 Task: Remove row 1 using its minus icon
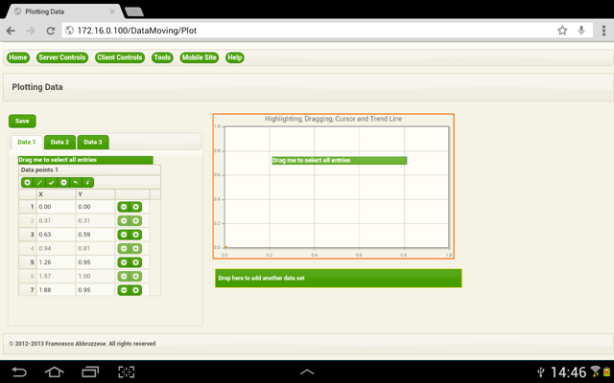pos(124,207)
